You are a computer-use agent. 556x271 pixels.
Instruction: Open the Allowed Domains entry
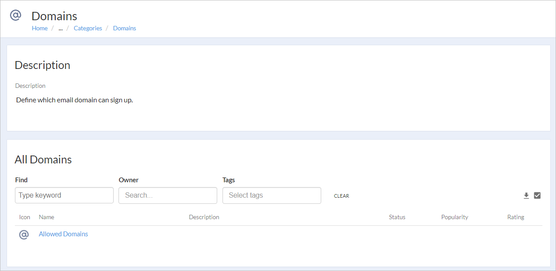(x=63, y=234)
